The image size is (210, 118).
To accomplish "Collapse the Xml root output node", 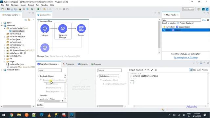I will (98, 76).
